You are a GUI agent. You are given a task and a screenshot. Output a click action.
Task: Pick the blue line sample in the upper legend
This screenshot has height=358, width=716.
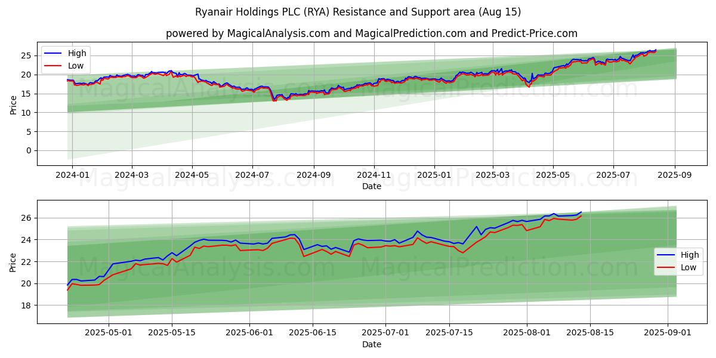[53, 54]
